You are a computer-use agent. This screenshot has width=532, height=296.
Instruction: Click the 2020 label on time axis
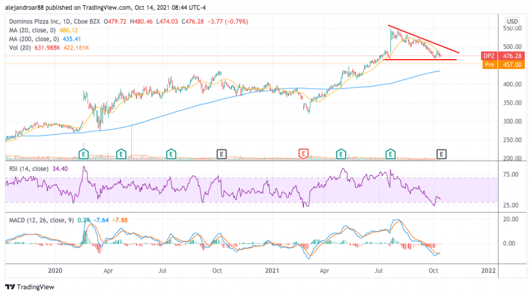click(x=55, y=271)
